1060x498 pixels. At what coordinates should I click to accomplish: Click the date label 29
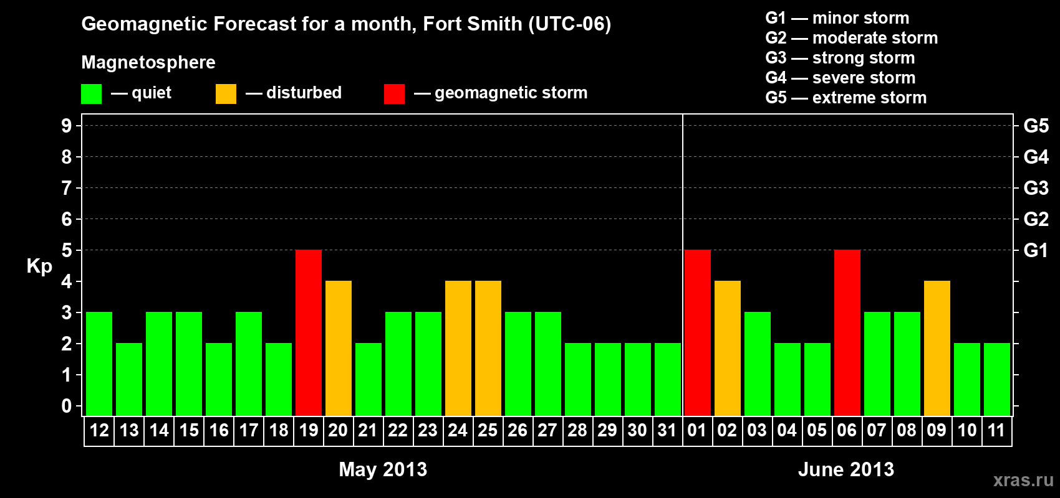[x=607, y=431]
